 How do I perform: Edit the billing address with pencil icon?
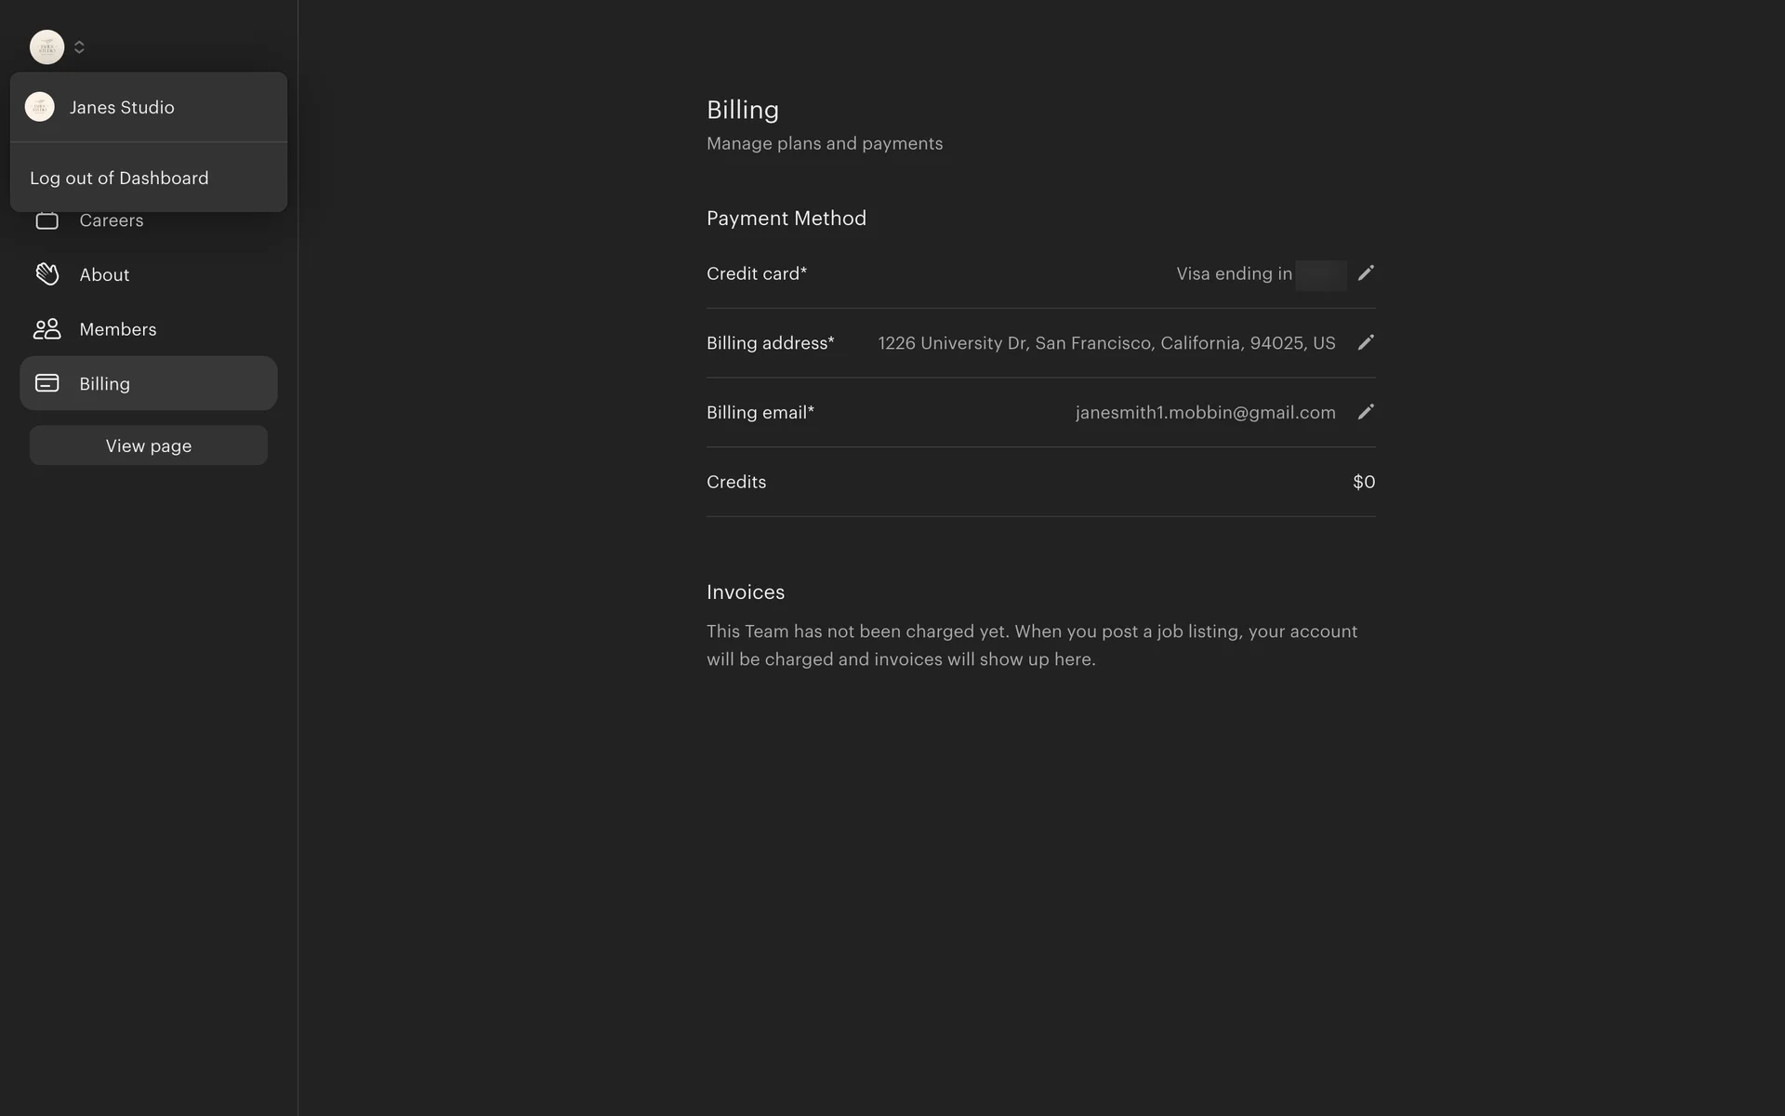tap(1365, 343)
